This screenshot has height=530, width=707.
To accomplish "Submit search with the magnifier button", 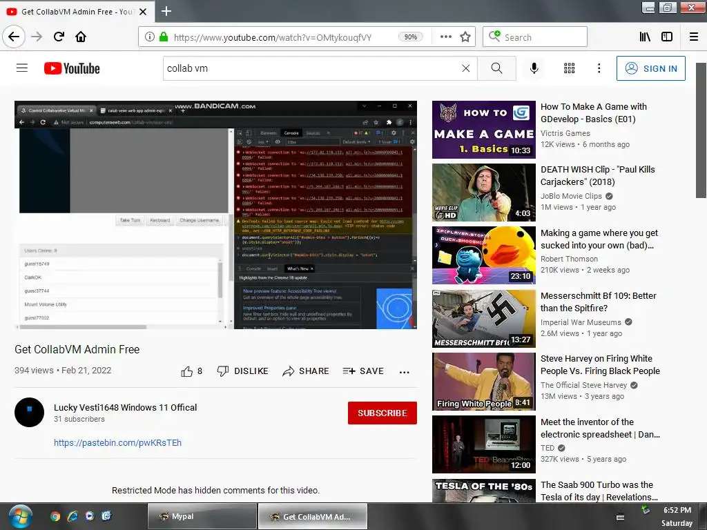I will click(496, 68).
